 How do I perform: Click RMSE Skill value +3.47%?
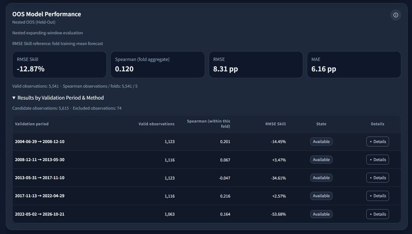pyautogui.click(x=279, y=160)
